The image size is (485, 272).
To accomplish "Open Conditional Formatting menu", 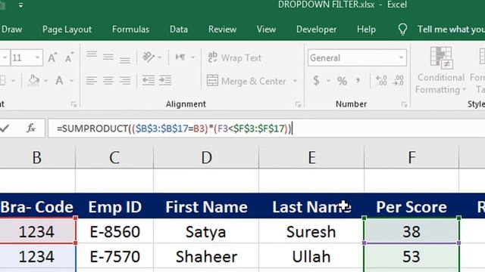I will click(x=441, y=70).
